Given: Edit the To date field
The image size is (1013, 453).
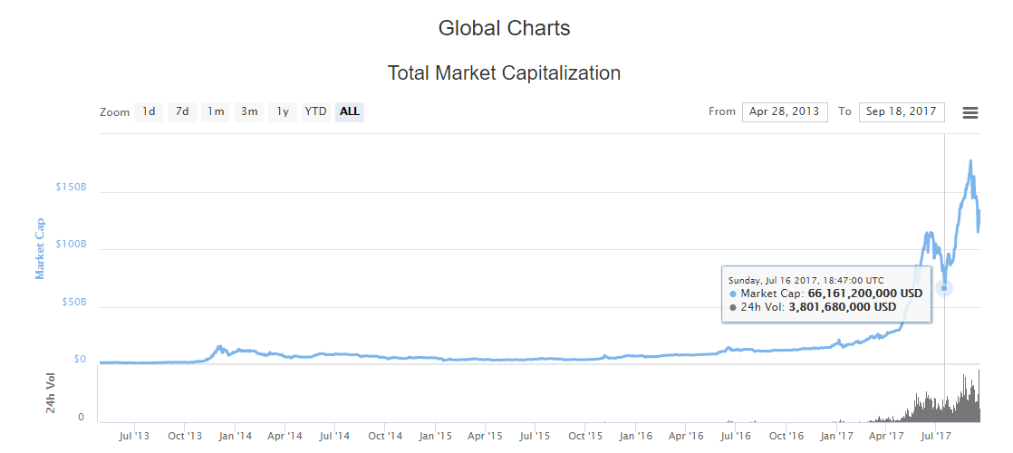Looking at the screenshot, I should (902, 111).
